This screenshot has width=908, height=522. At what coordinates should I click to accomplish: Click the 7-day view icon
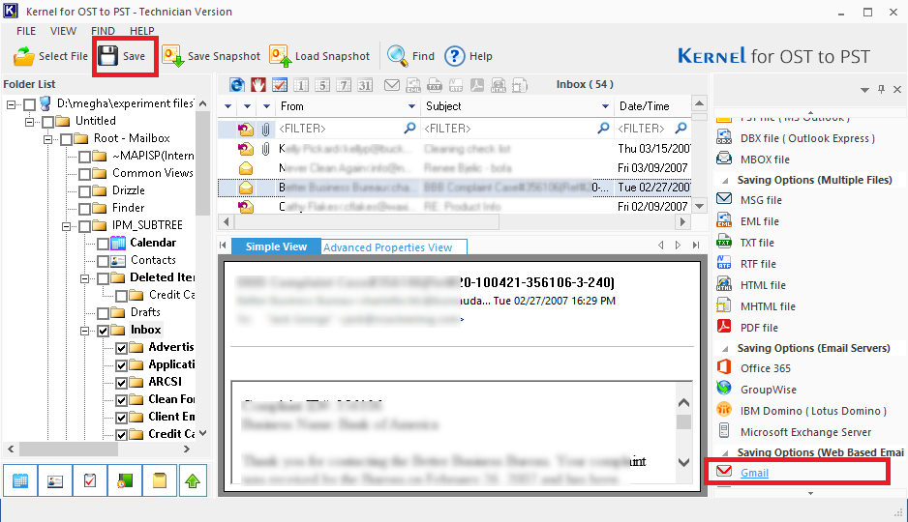[344, 85]
